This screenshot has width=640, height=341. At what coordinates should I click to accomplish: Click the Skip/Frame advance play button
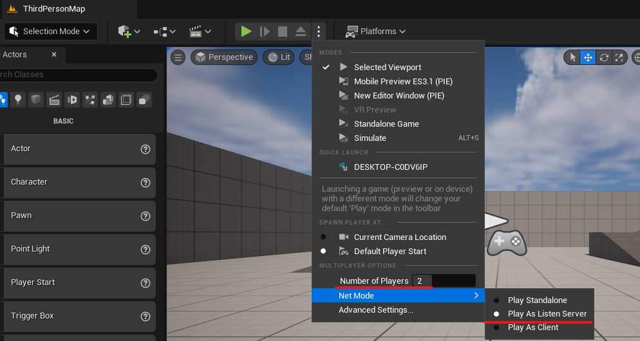click(265, 32)
